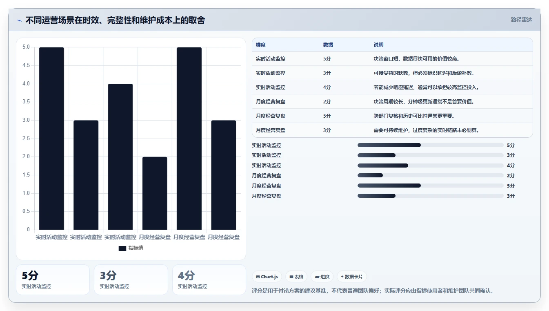Click the 月度经营复盘 chart bar reaching 5.0

189,139
